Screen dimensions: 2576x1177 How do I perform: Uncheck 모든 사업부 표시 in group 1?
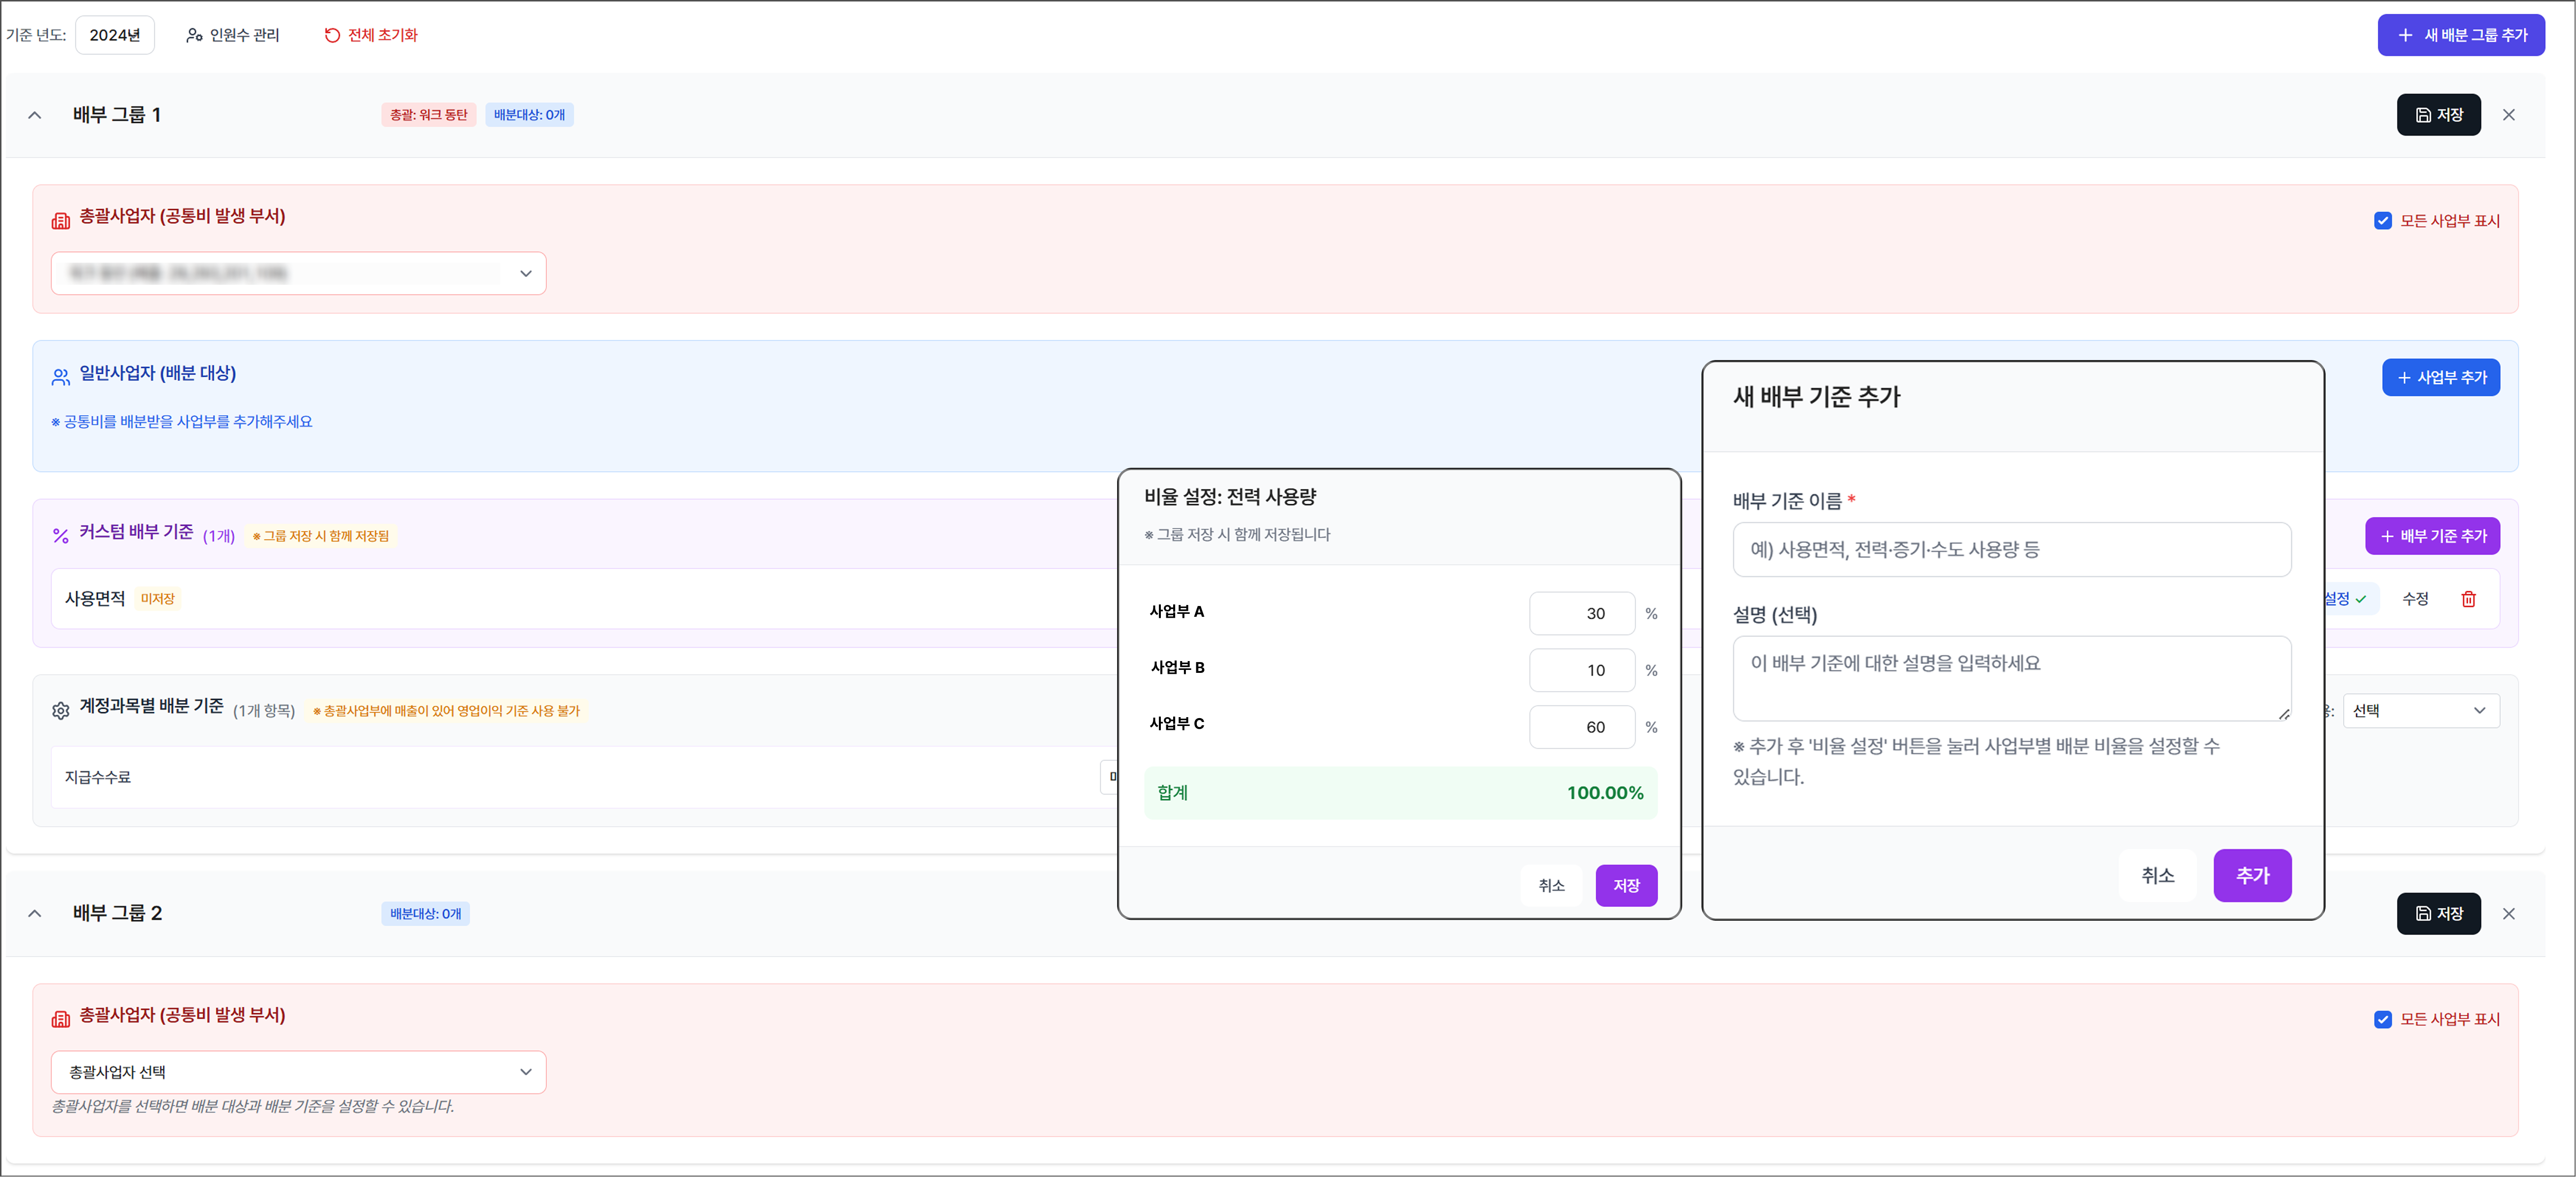coord(2383,220)
